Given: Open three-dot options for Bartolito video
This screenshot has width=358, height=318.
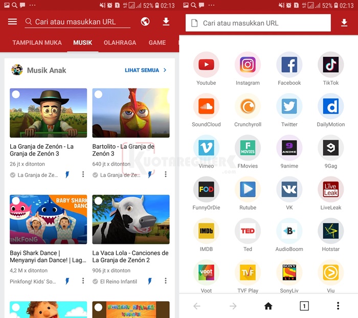Looking at the screenshot, I should tap(166, 174).
